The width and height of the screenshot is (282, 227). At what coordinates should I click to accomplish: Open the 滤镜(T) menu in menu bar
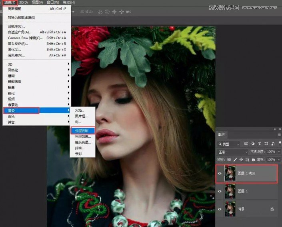point(10,2)
